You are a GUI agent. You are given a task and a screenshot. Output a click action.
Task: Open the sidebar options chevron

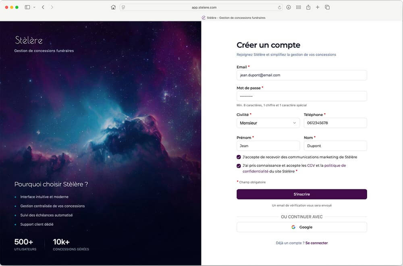(x=34, y=7)
